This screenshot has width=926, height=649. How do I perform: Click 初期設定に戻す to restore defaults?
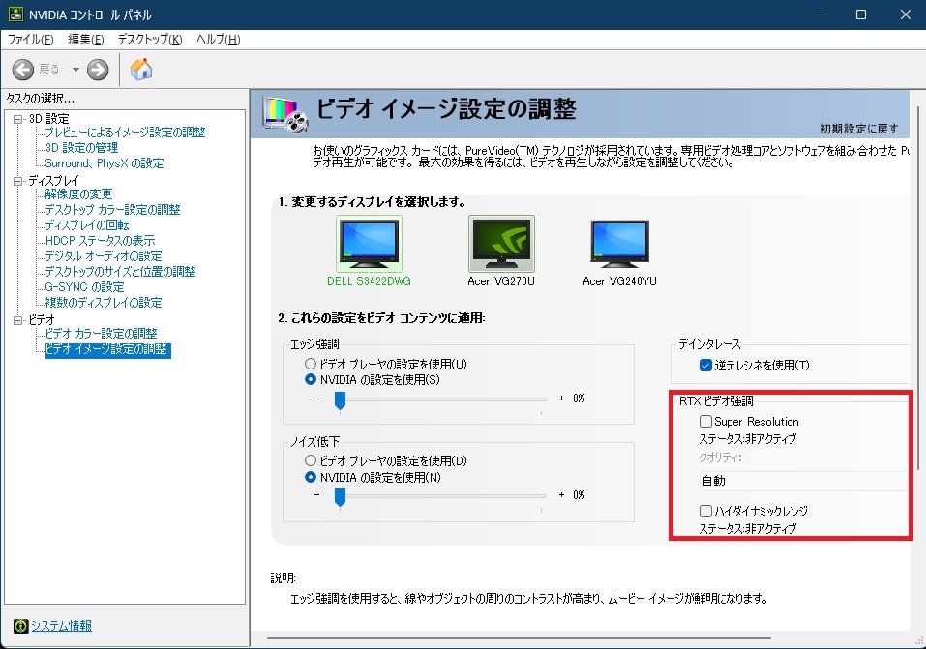point(859,129)
